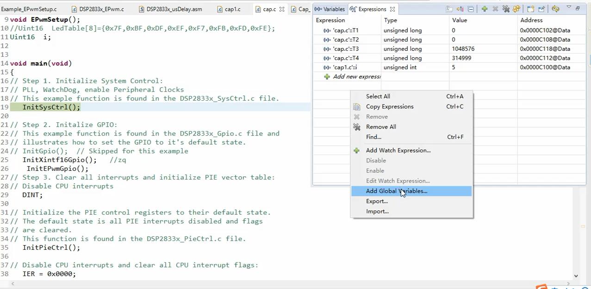Click the Expression column header
The image size is (591, 289).
[347, 20]
